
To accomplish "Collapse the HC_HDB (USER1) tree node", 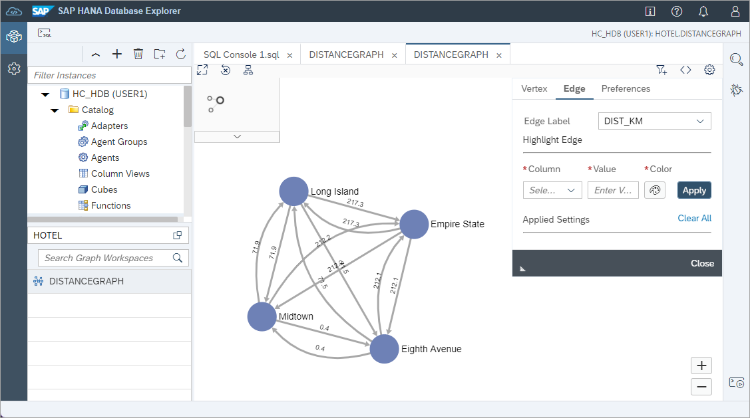I will click(45, 94).
